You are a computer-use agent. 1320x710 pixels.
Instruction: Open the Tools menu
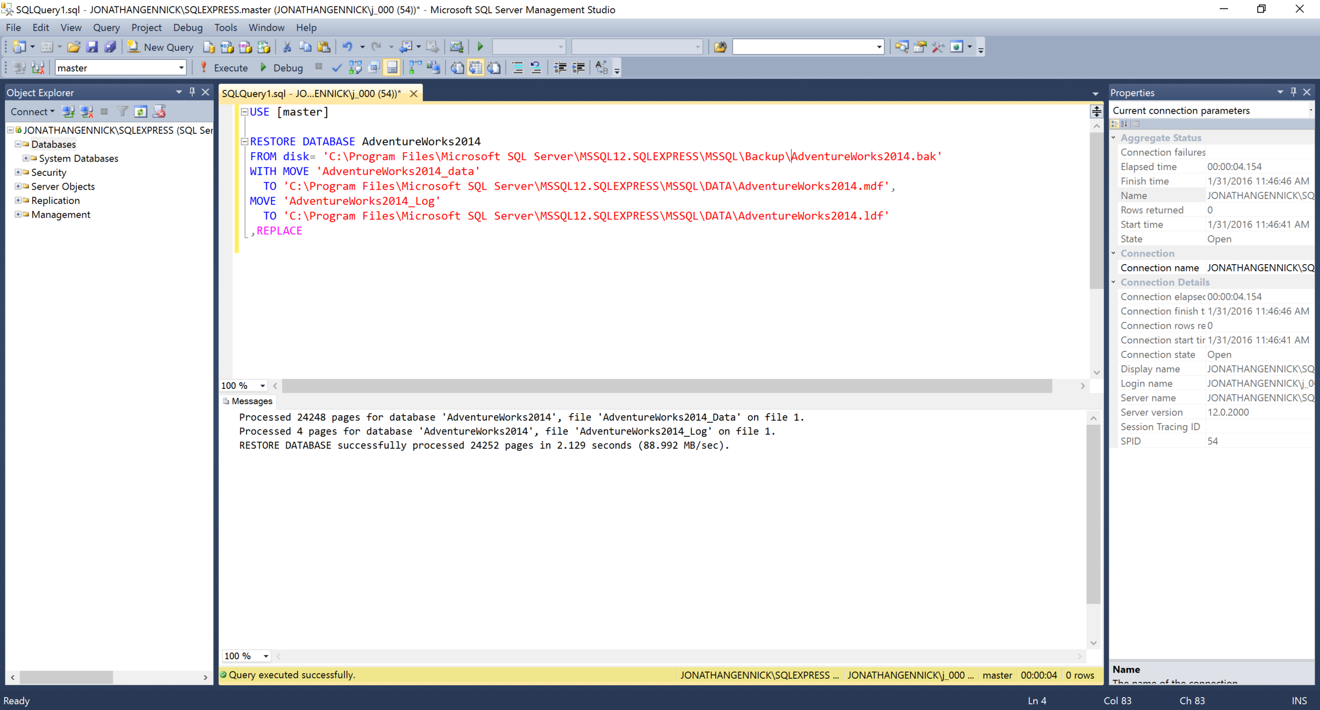point(225,27)
